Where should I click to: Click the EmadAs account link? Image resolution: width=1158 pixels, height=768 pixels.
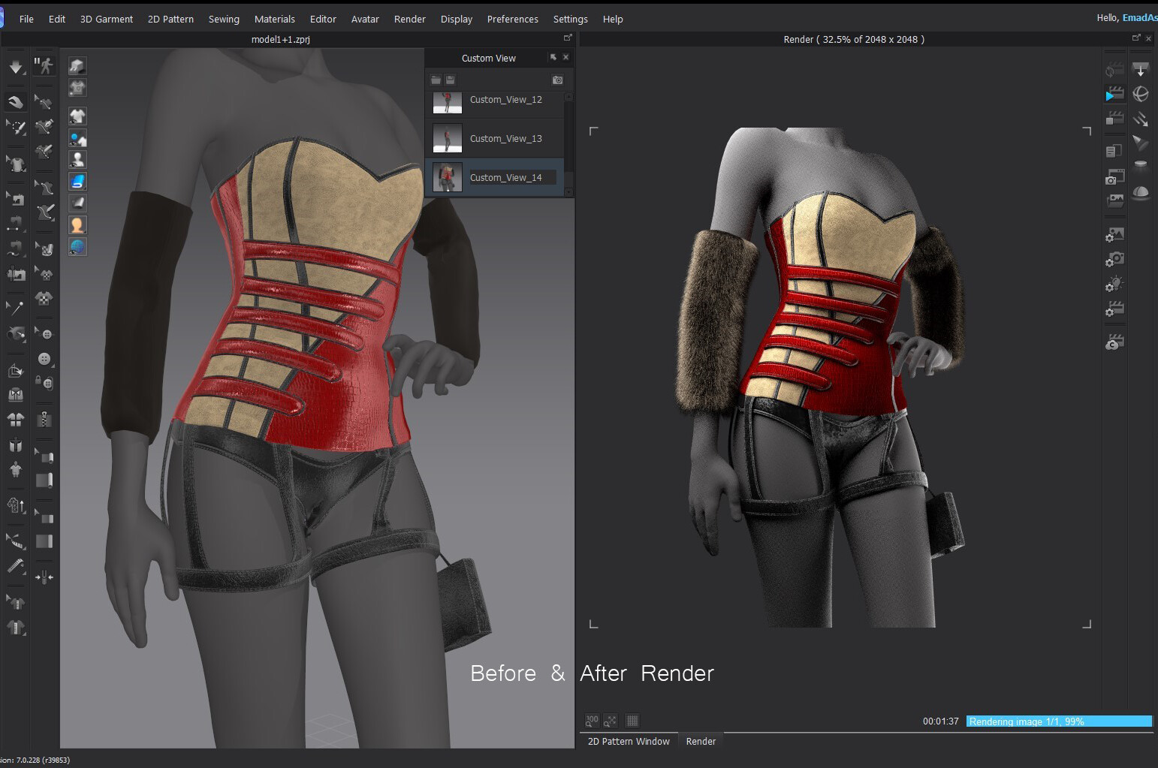coord(1139,17)
